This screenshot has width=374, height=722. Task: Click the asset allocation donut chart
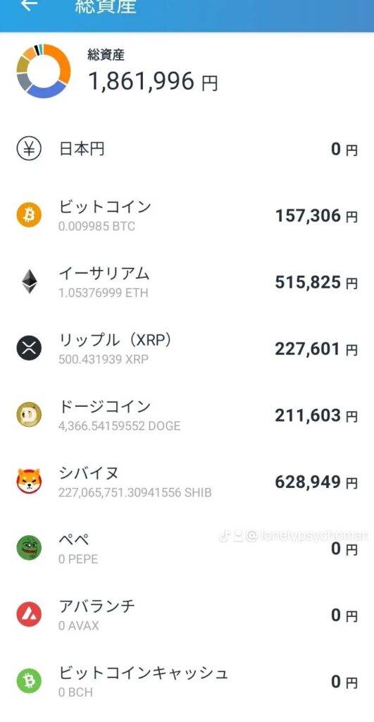tap(43, 71)
